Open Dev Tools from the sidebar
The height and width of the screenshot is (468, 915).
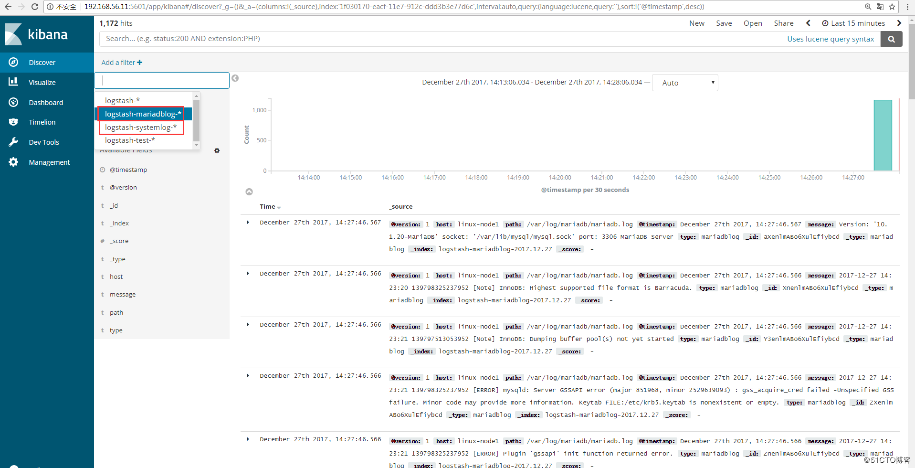tap(44, 142)
